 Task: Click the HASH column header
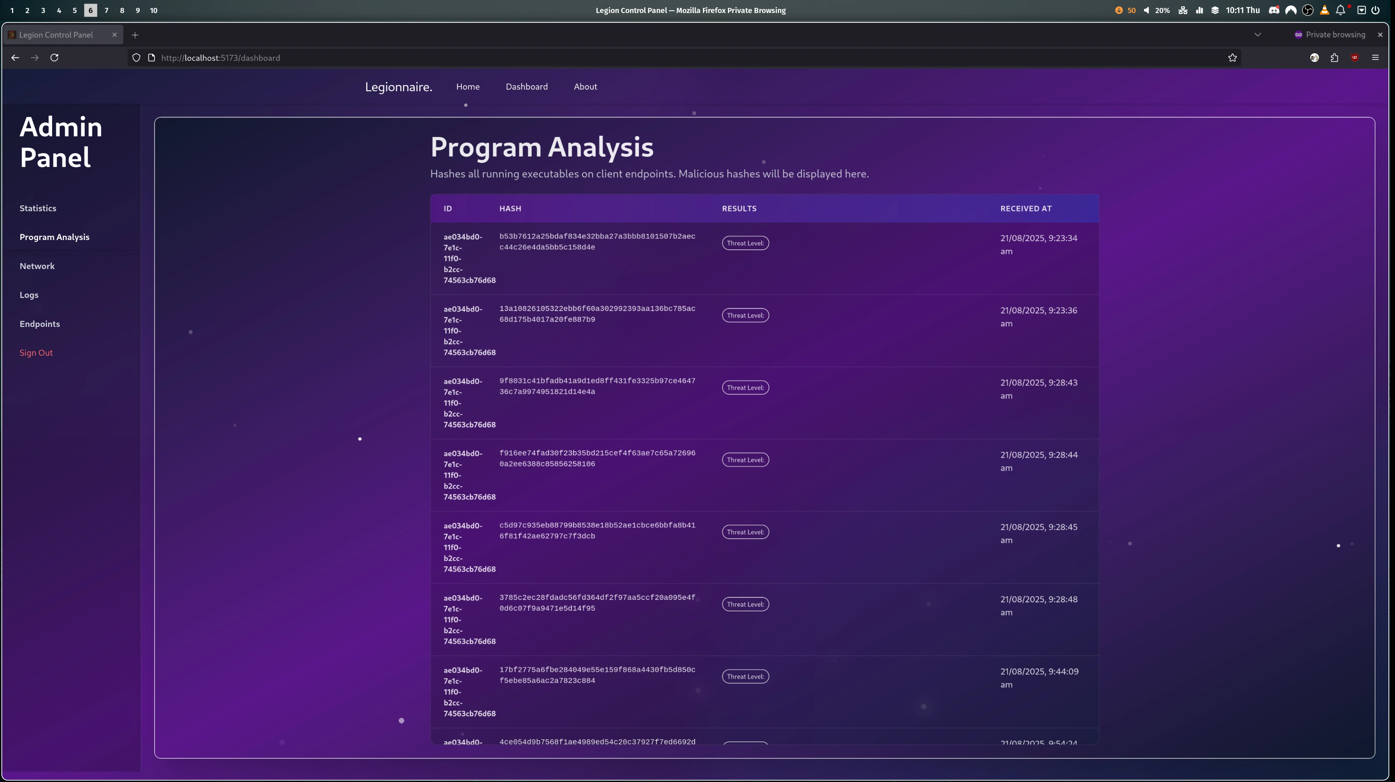[x=510, y=209]
